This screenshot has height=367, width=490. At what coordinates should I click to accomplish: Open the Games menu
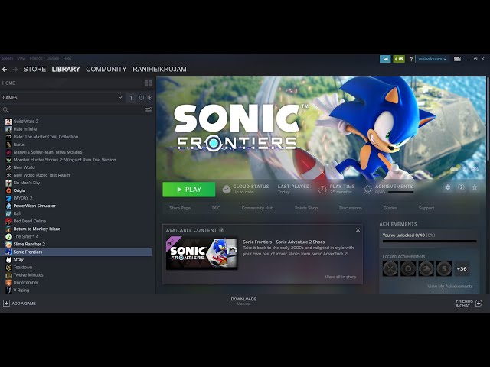point(53,58)
